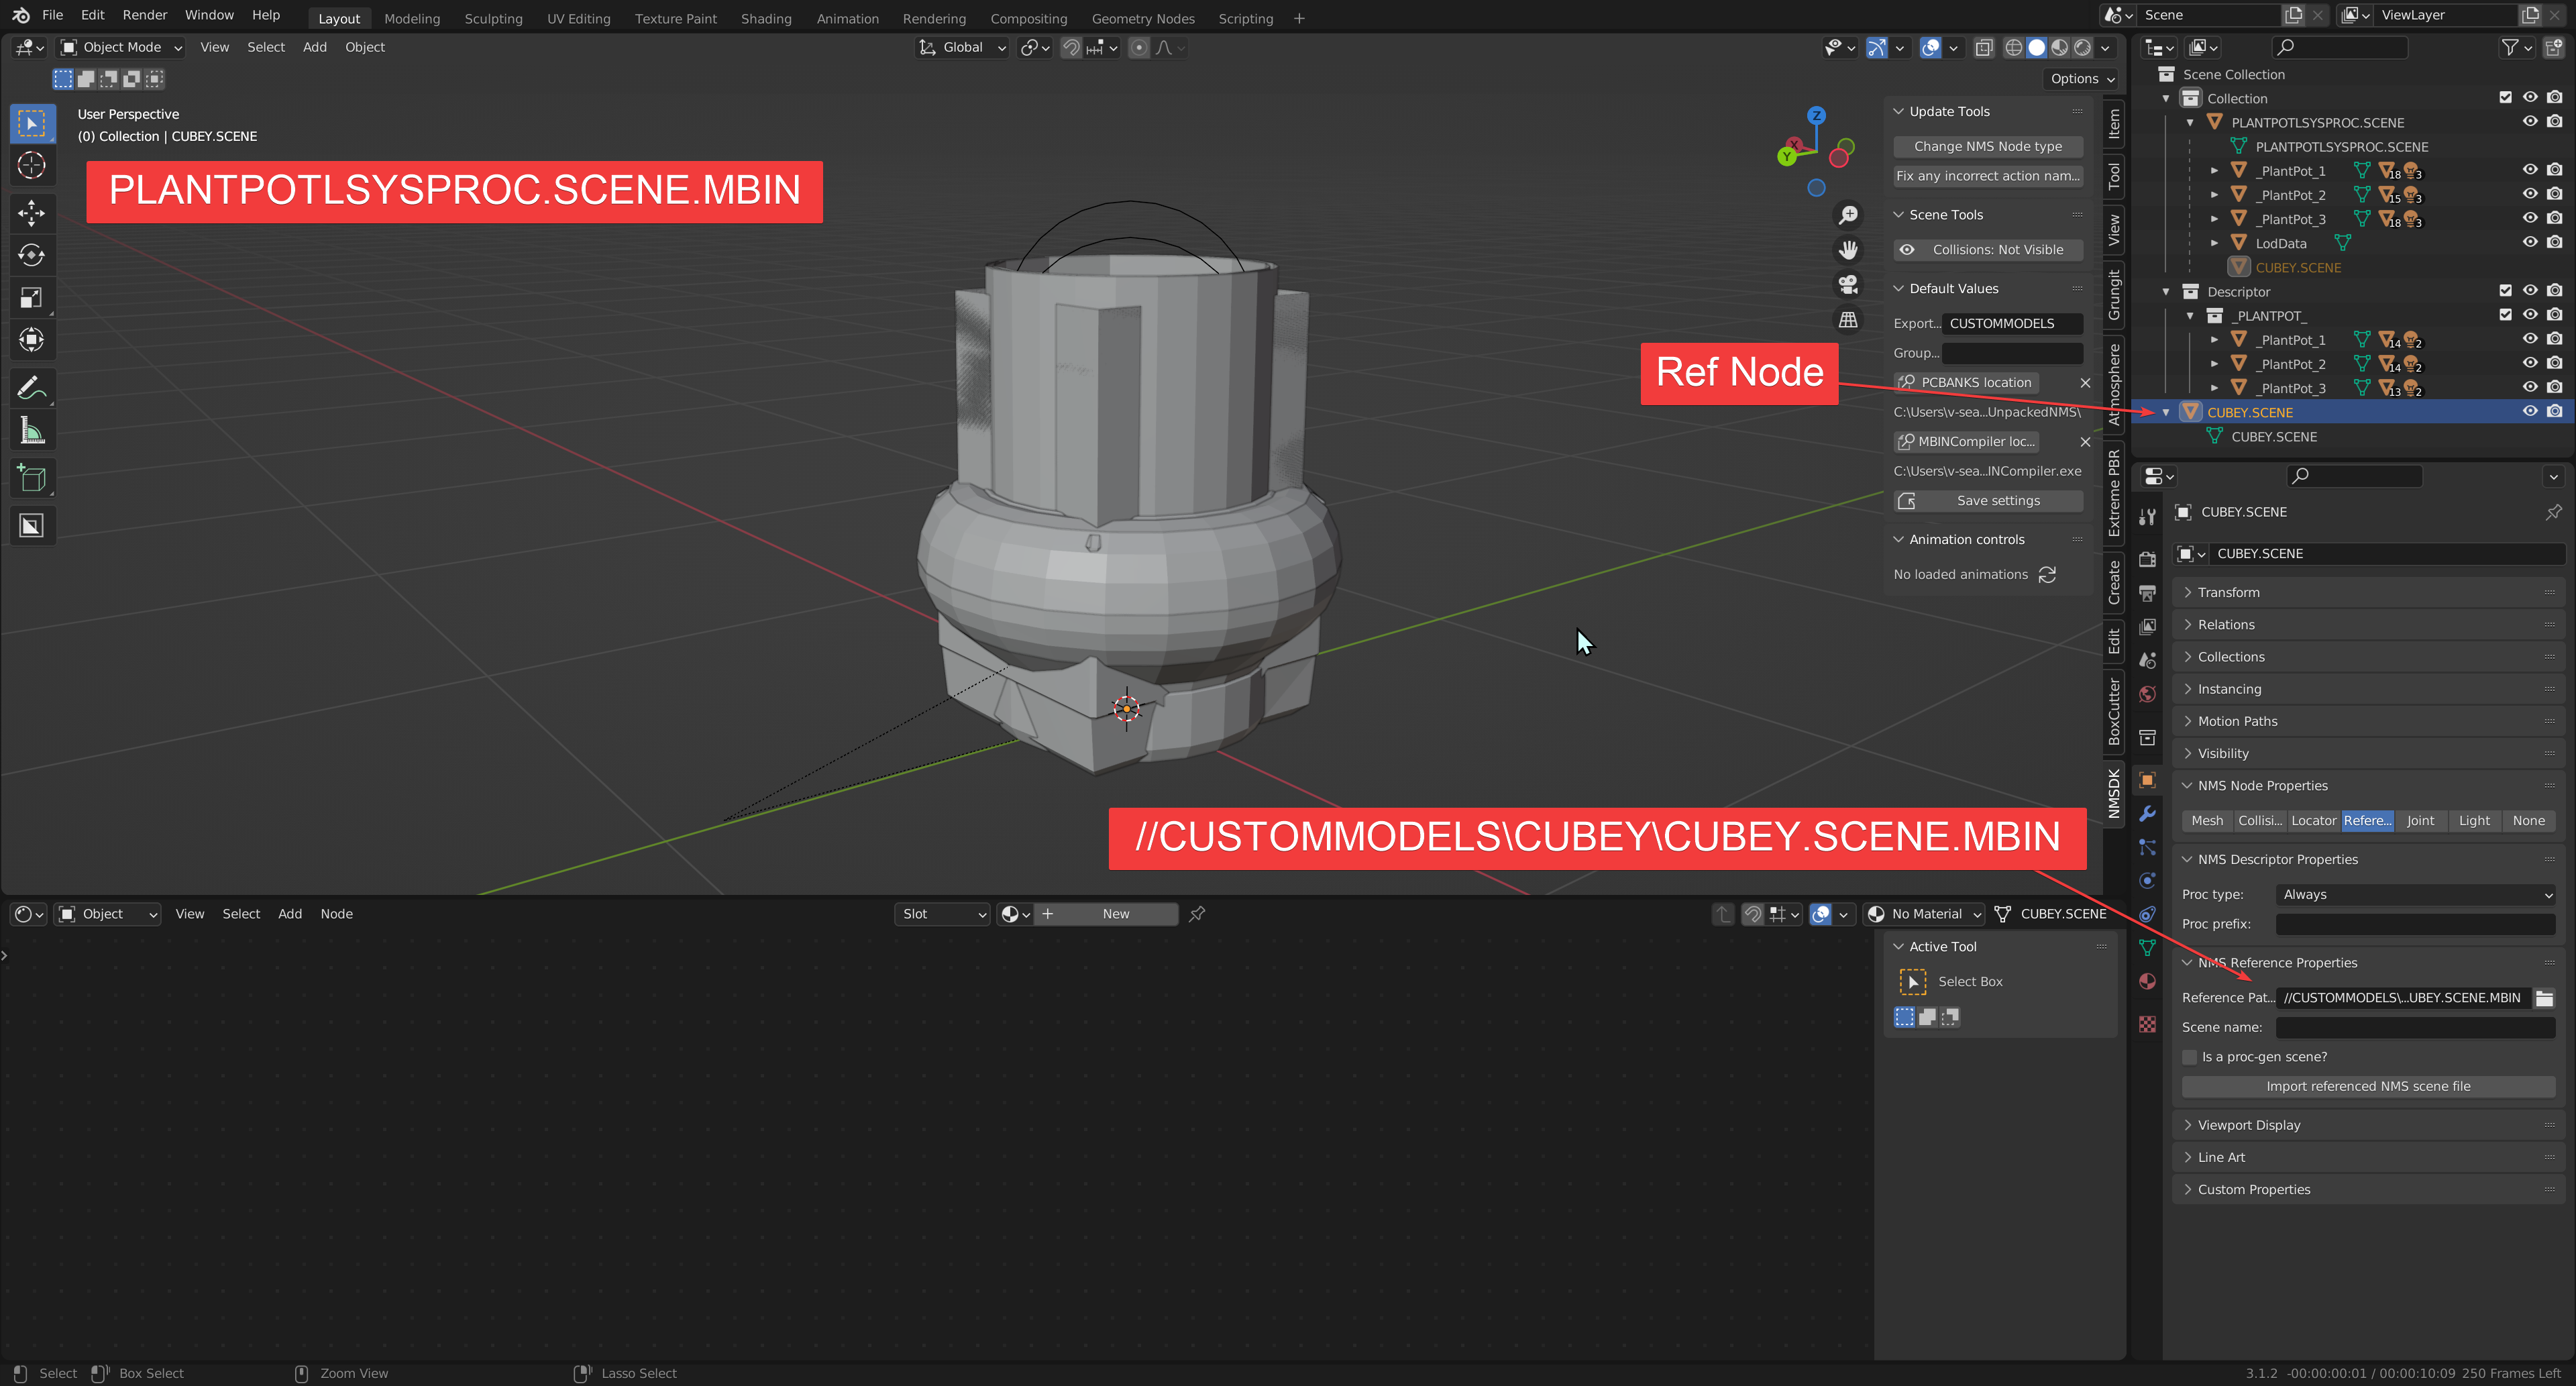This screenshot has width=2576, height=1386.
Task: Select the Rotate tool
Action: 31,255
